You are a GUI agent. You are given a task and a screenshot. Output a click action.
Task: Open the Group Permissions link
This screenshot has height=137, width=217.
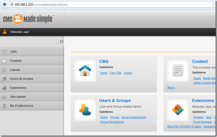click(112, 122)
